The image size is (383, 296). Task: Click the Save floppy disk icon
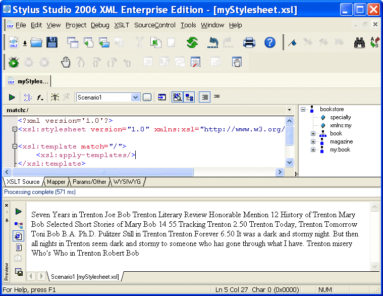(52, 43)
